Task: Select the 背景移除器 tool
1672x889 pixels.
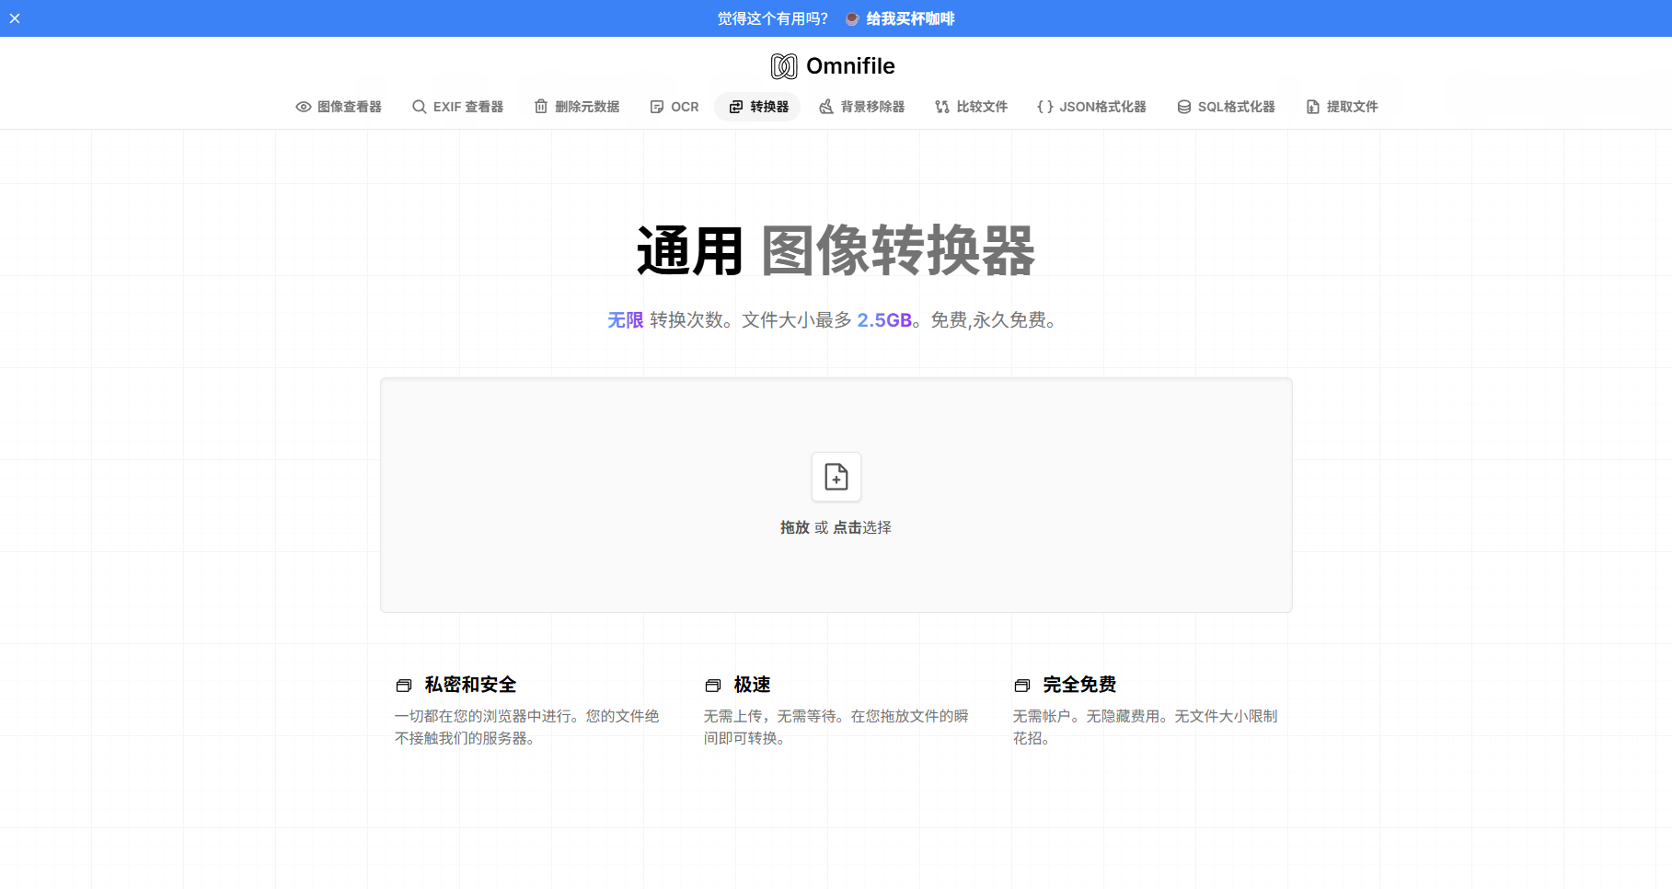Action: pos(861,106)
